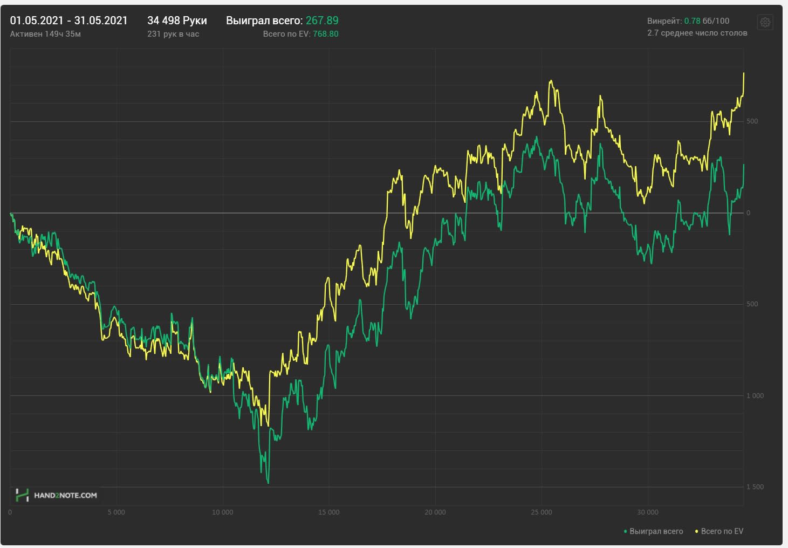Toggle the 'Всего по EV' legend series
This screenshot has height=548, width=788.
(x=719, y=531)
